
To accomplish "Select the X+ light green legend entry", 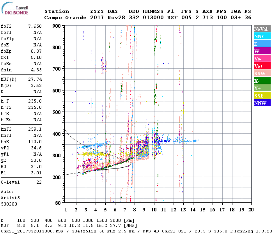I will click(262, 88).
